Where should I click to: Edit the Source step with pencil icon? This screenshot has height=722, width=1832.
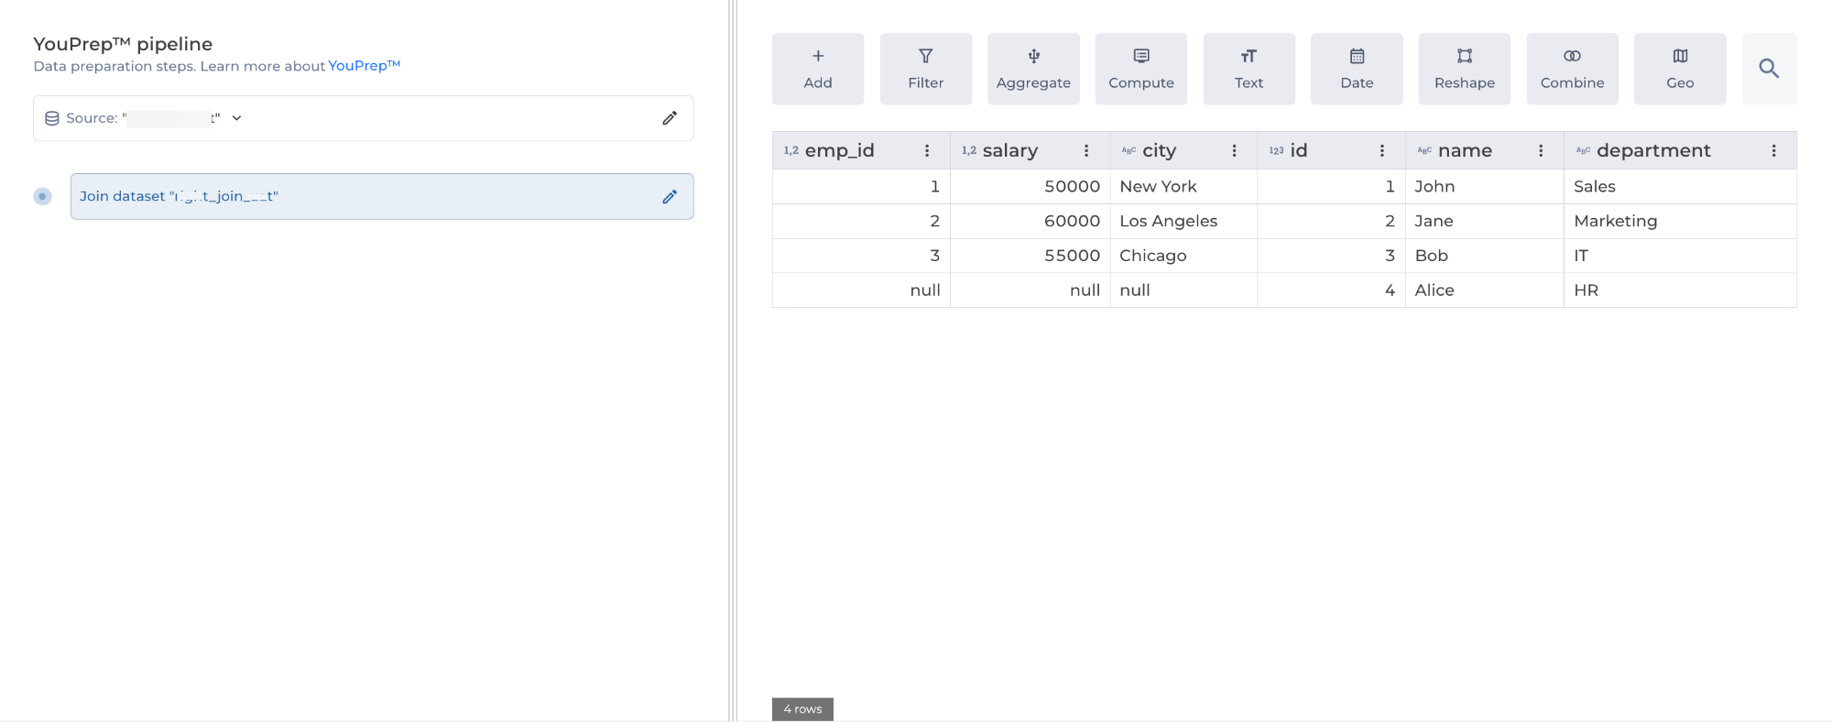[670, 118]
